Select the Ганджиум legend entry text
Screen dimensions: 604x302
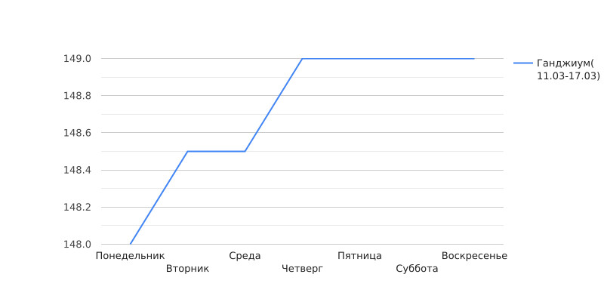[x=569, y=69]
